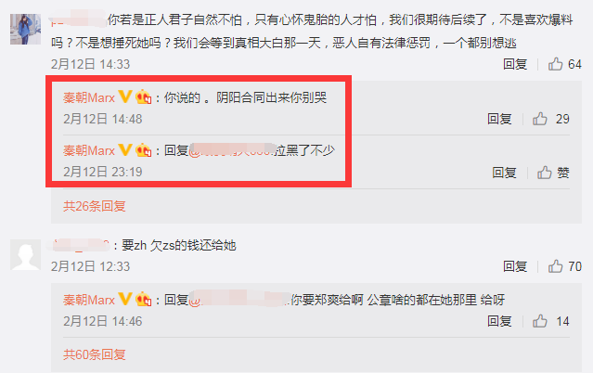The width and height of the screenshot is (593, 373).
Task: Reply to 秦朝Marx's 14:46 comment
Action: coord(499,321)
